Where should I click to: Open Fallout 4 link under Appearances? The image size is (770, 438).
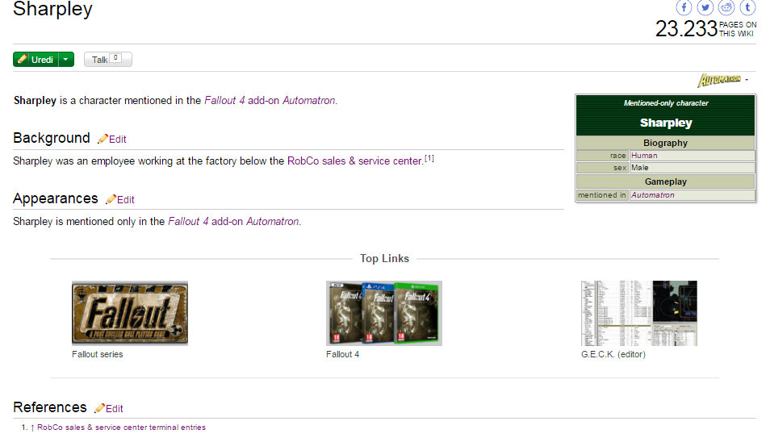click(188, 222)
